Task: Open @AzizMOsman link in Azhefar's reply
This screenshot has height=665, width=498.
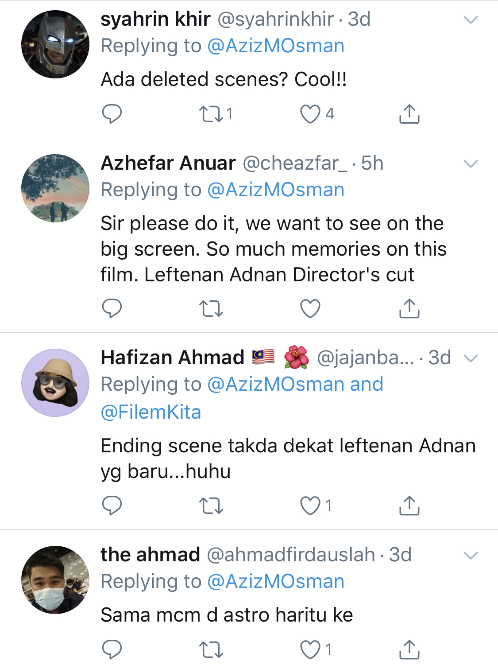Action: [x=275, y=190]
